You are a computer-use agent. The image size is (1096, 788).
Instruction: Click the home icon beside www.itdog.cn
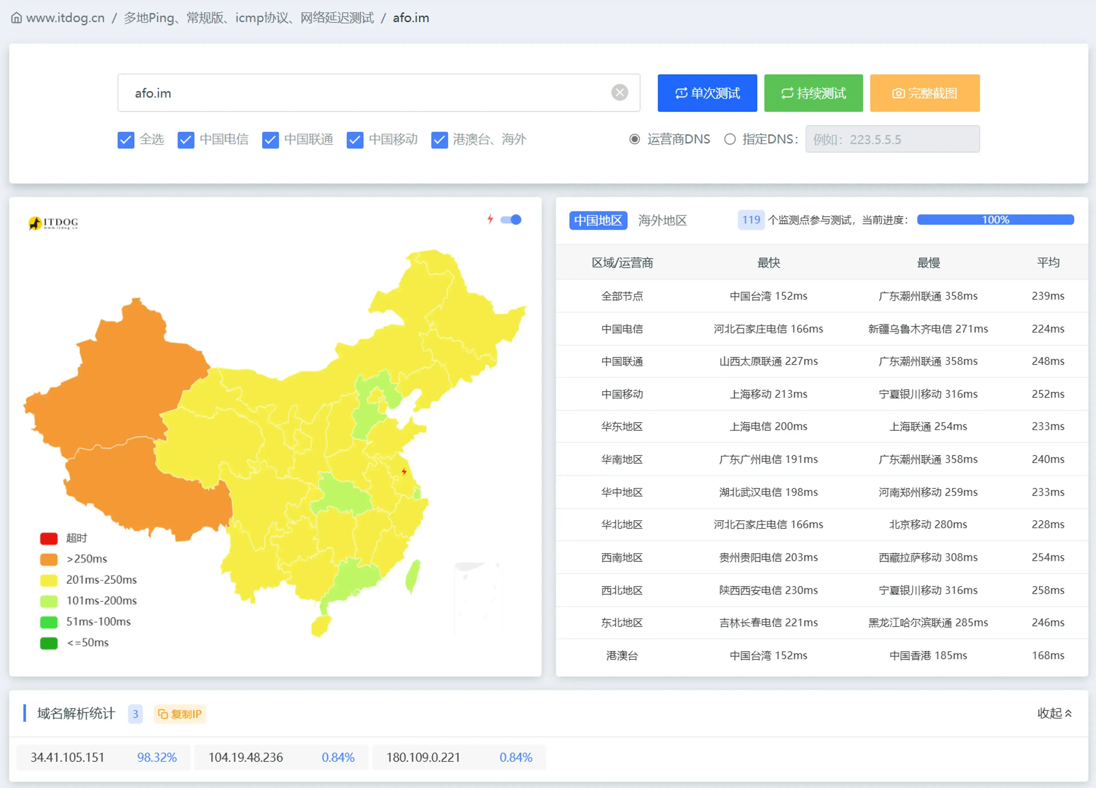click(x=17, y=18)
